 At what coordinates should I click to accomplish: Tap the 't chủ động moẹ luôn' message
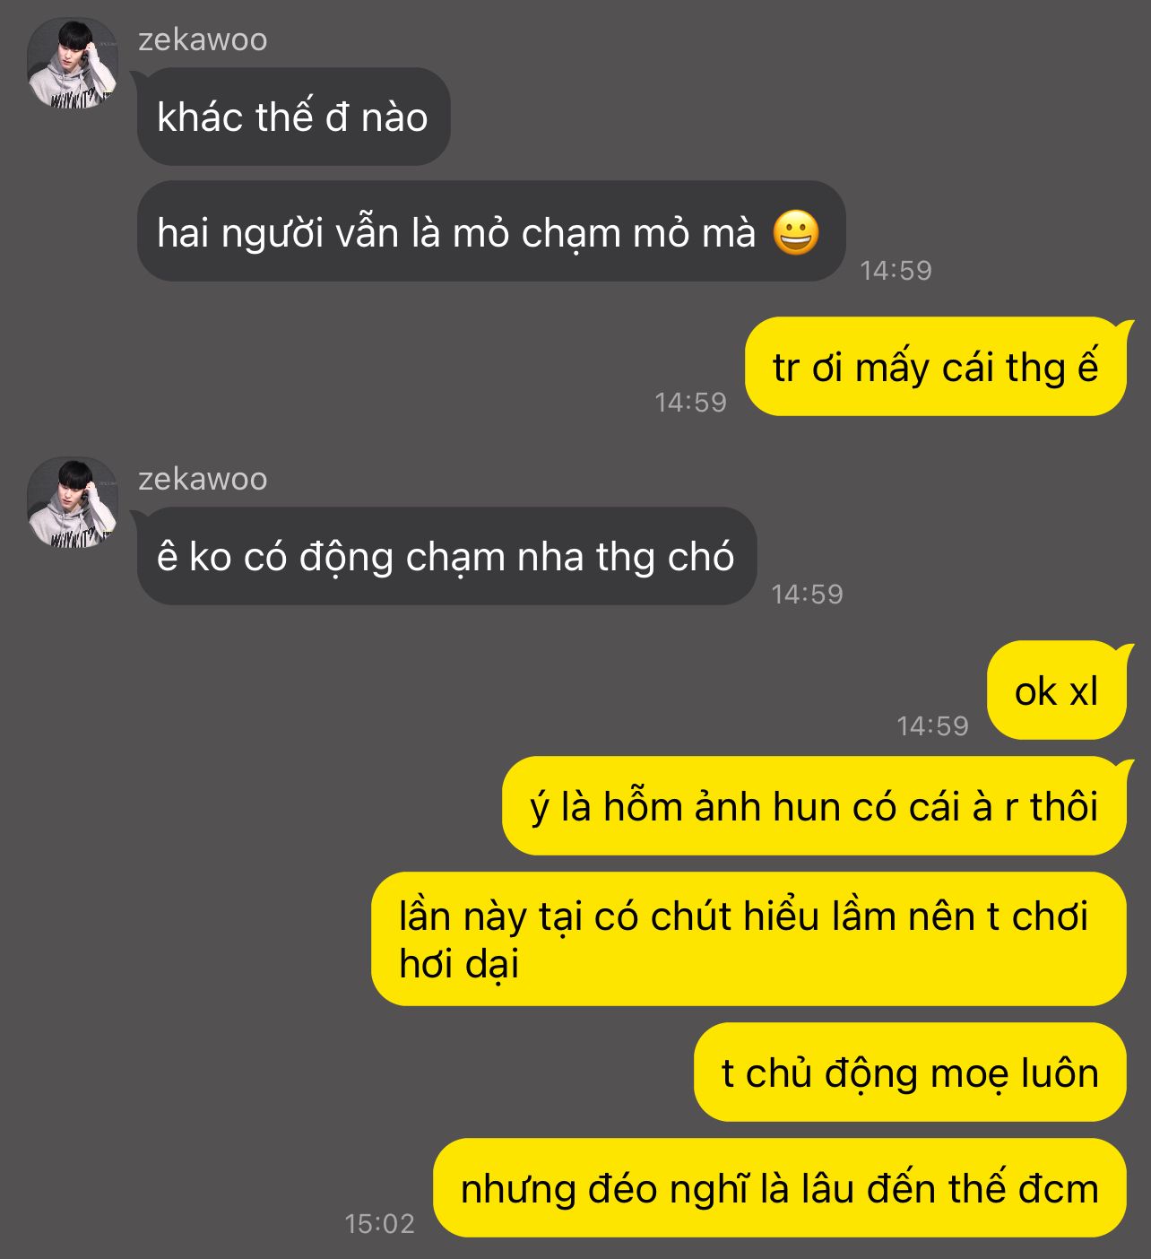(910, 1072)
